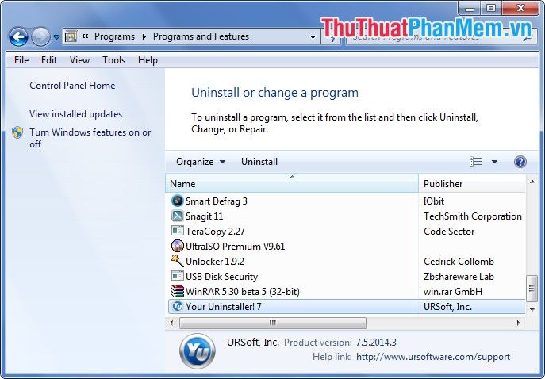This screenshot has width=545, height=379.
Task: Open the Edit menu
Action: pos(49,60)
